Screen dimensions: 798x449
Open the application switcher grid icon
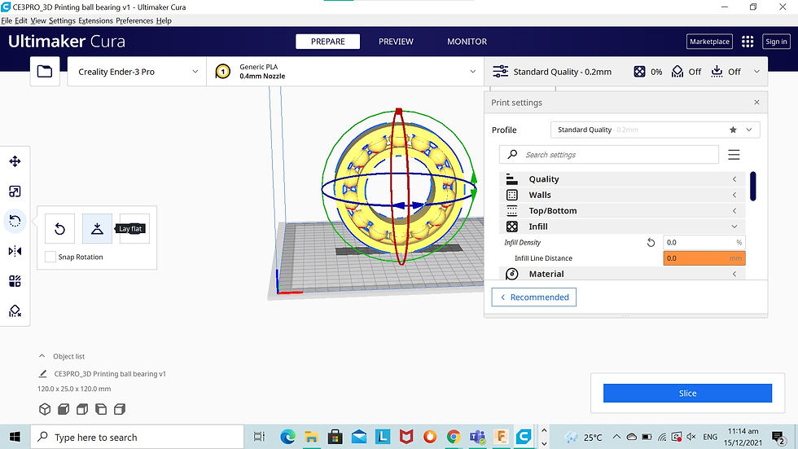pyautogui.click(x=748, y=42)
